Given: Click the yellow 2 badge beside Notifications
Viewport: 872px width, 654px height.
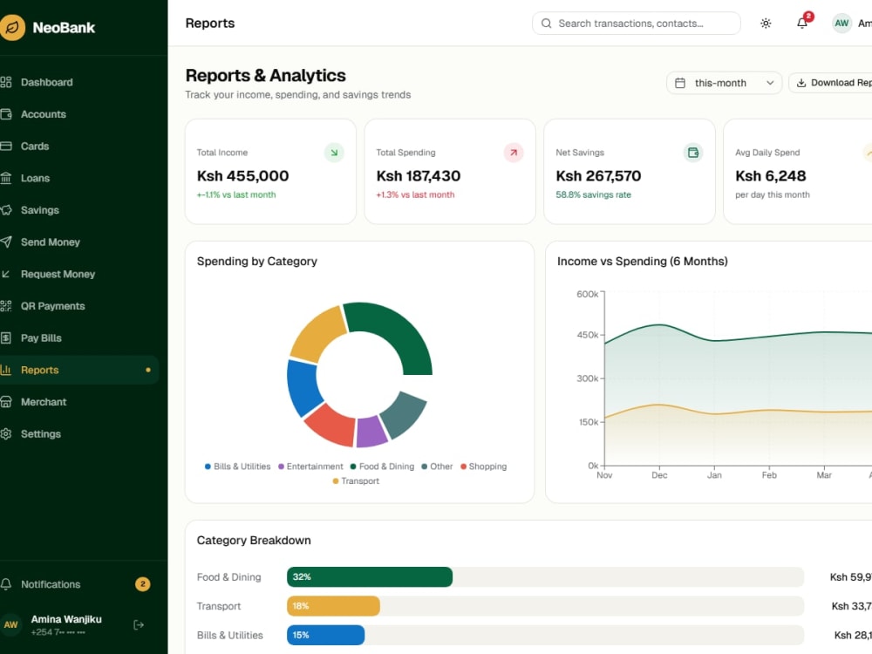Looking at the screenshot, I should [x=143, y=584].
